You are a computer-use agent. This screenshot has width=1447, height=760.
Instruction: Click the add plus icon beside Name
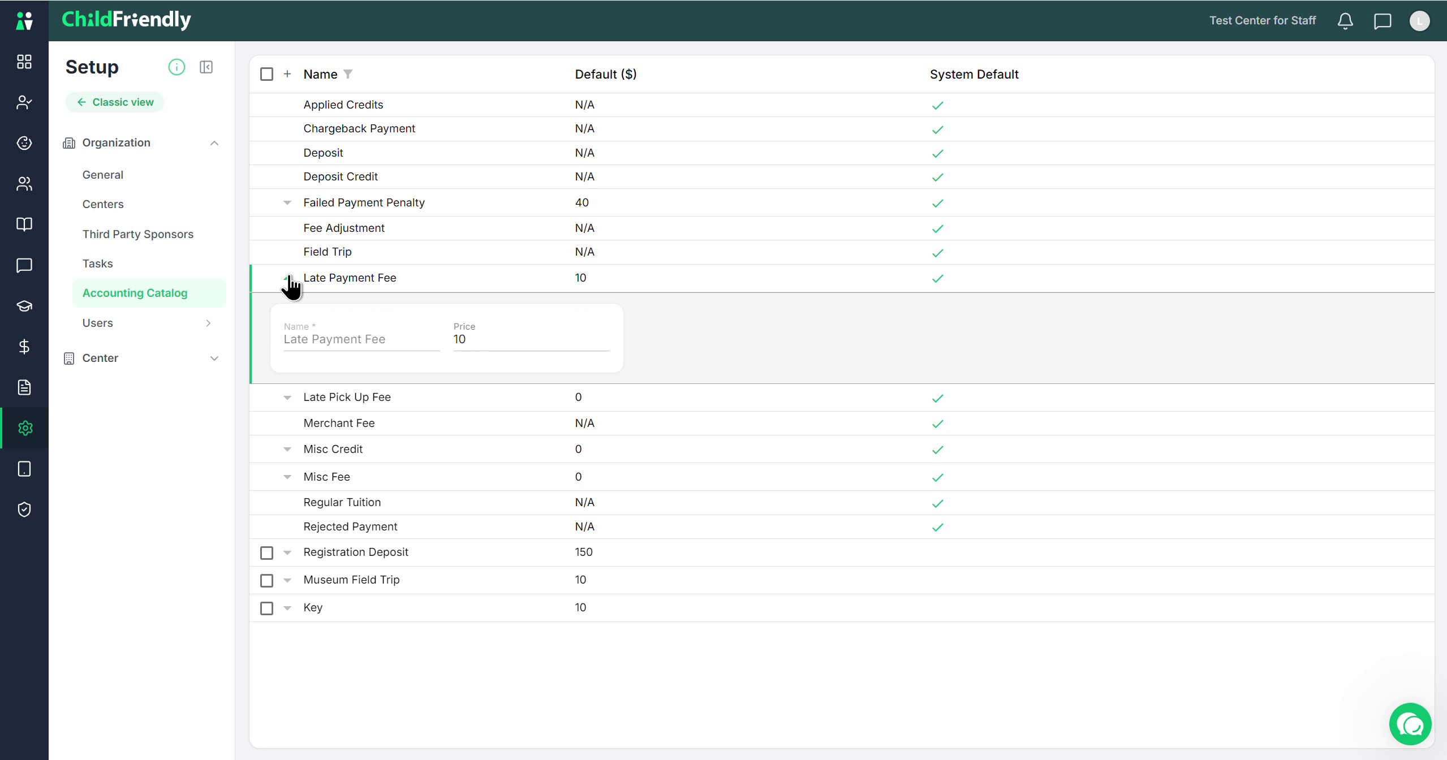pos(287,74)
